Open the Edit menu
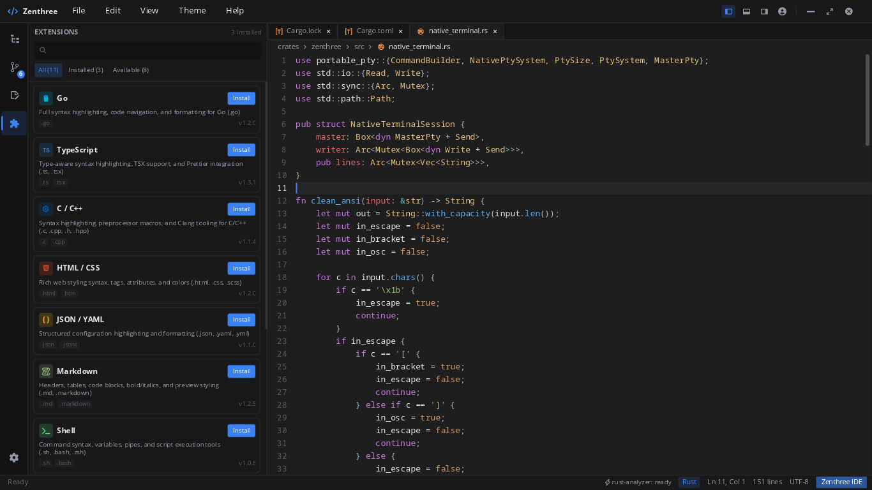Screen dimensions: 872x490 [113, 11]
